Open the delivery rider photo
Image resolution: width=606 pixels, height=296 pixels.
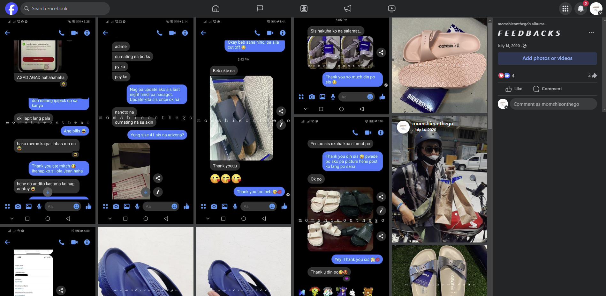(x=439, y=179)
